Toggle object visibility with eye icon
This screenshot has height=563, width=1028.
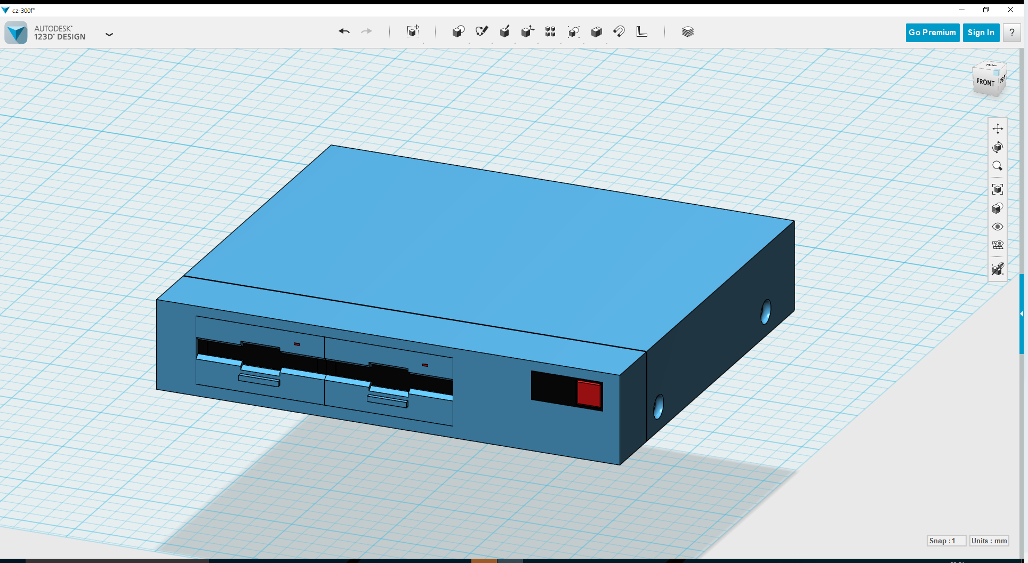[x=998, y=227]
